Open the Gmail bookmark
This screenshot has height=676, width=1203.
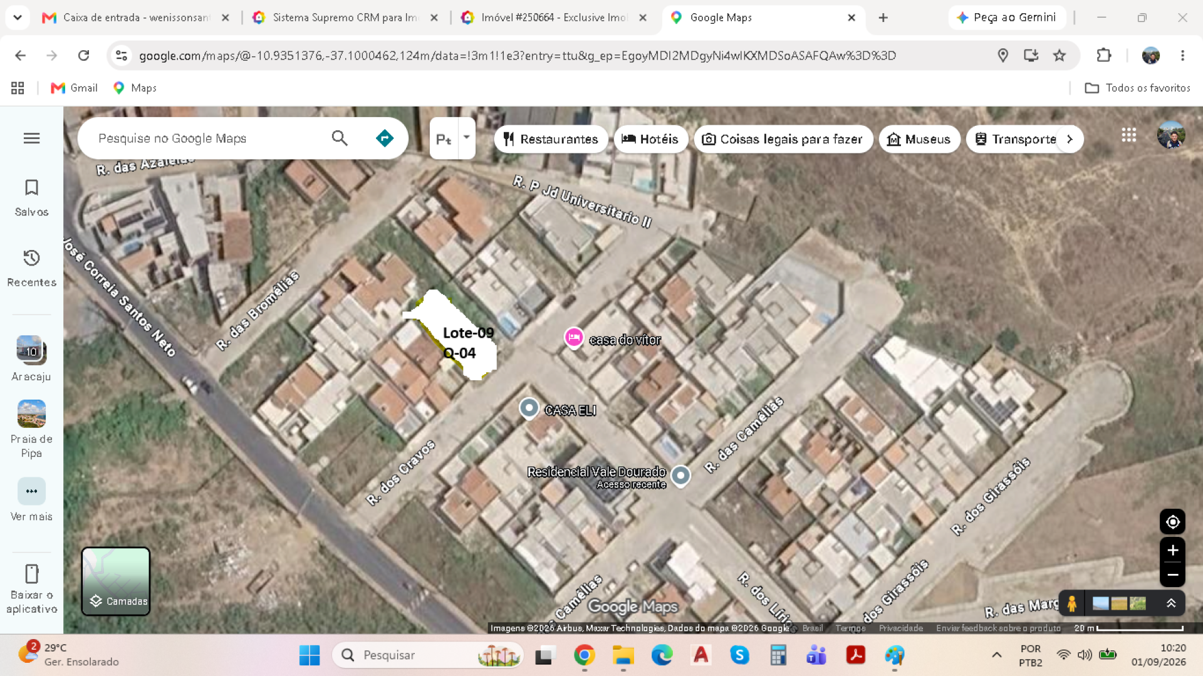coord(74,88)
